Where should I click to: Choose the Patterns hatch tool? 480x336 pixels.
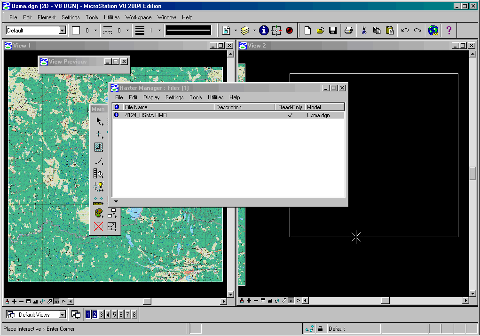(99, 147)
